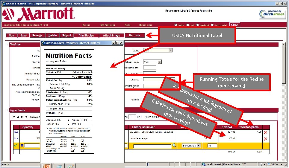This screenshot has height=168, width=289.
Task: Click the Save As toolbar button
Action: point(37,35)
